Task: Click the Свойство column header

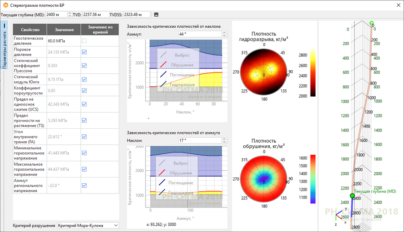Action: pyautogui.click(x=30, y=30)
